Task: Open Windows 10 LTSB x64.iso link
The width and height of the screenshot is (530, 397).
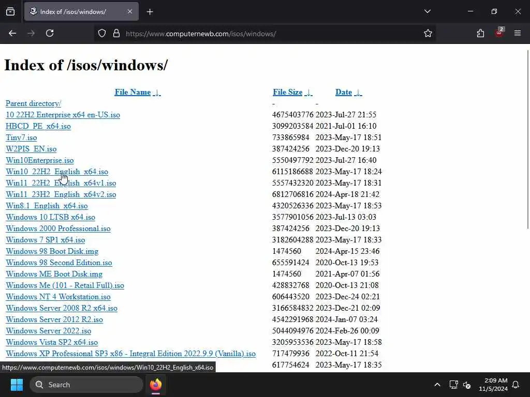Action: coord(50,217)
